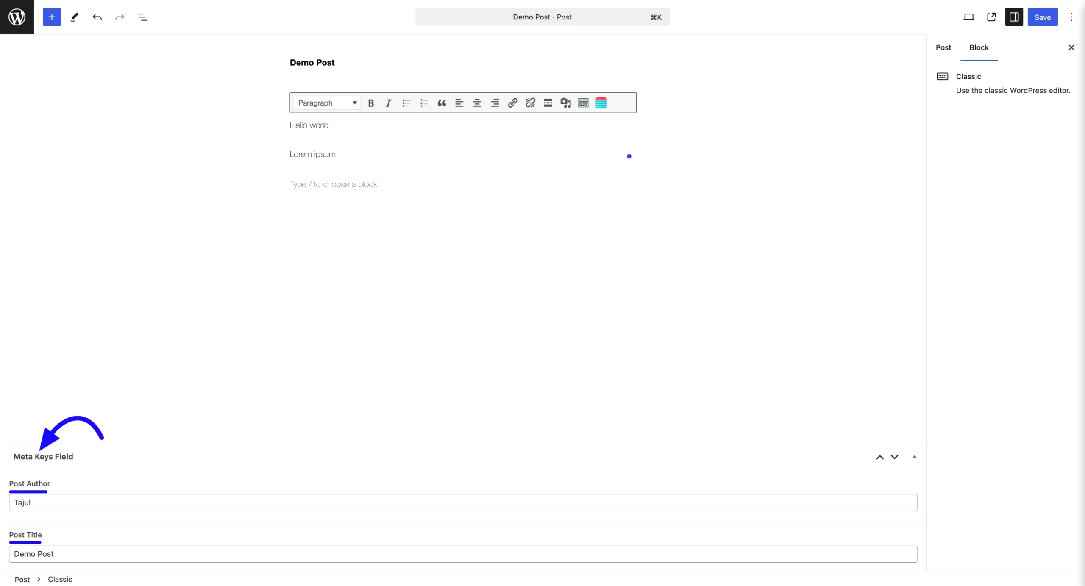
Task: Align text center
Action: coord(477,103)
